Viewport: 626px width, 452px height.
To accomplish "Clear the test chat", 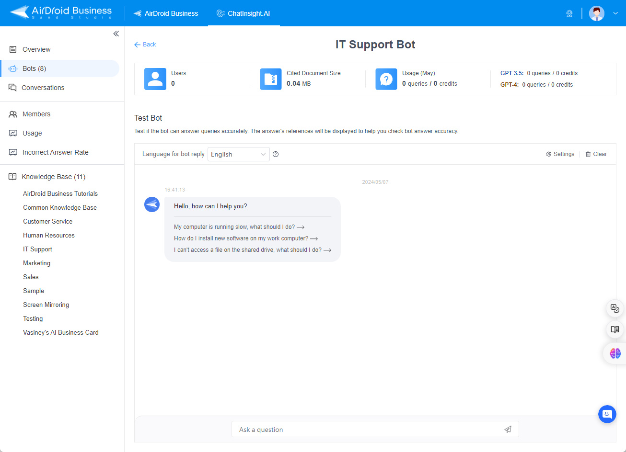I will 596,154.
